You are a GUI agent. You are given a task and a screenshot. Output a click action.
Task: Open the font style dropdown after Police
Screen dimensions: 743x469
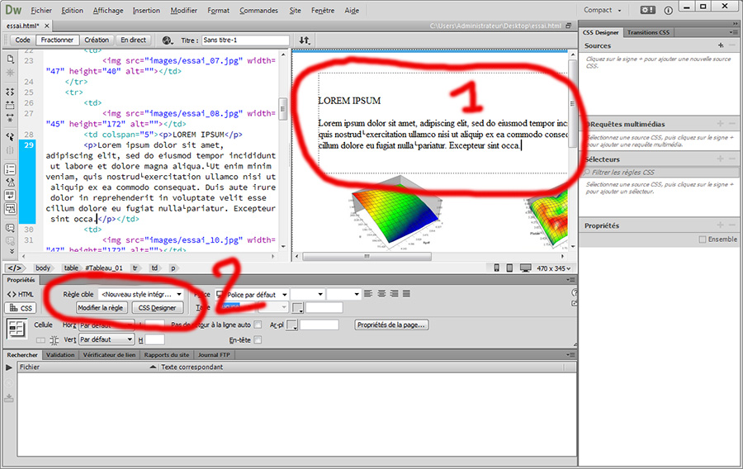307,294
